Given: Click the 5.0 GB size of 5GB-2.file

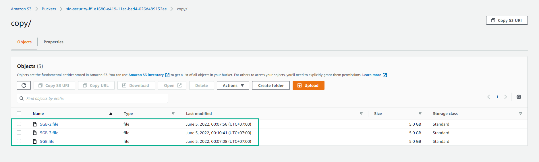Looking at the screenshot, I should [415, 124].
